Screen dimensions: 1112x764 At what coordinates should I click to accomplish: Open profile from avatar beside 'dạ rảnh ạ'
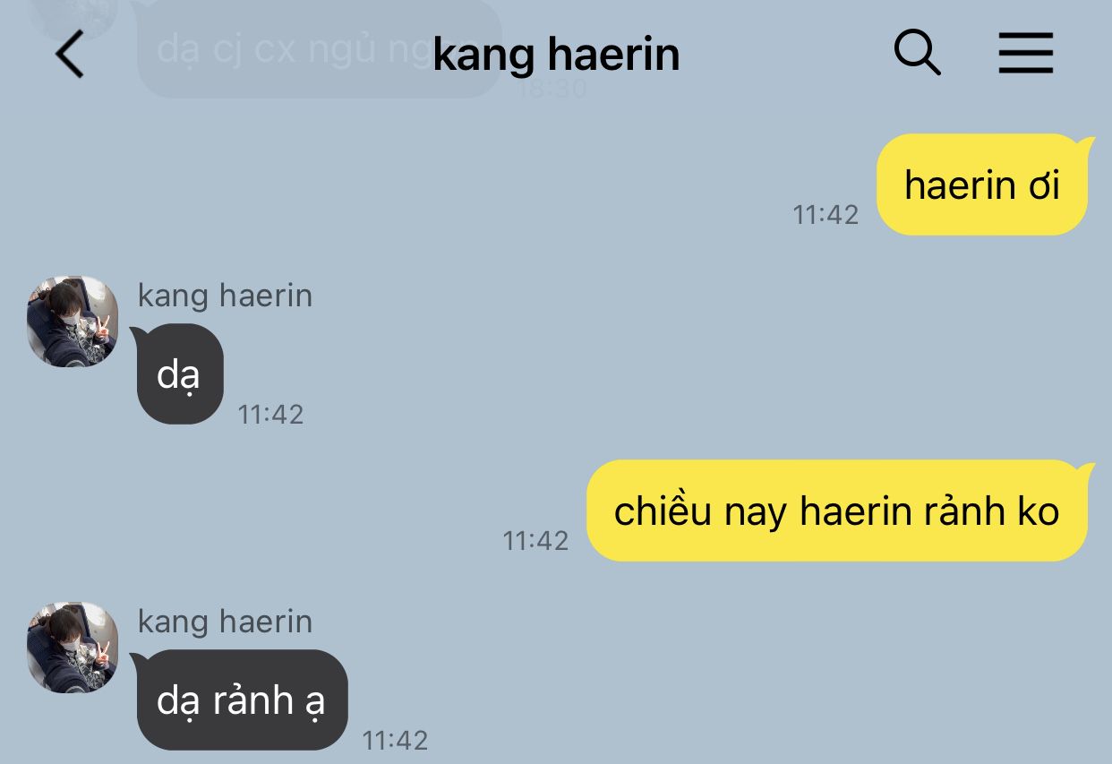click(73, 647)
